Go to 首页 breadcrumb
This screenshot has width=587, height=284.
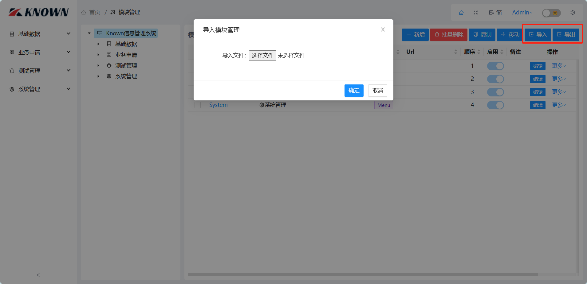95,12
